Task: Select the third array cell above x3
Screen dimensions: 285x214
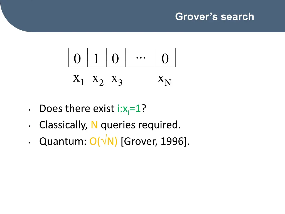Action: [x=116, y=58]
